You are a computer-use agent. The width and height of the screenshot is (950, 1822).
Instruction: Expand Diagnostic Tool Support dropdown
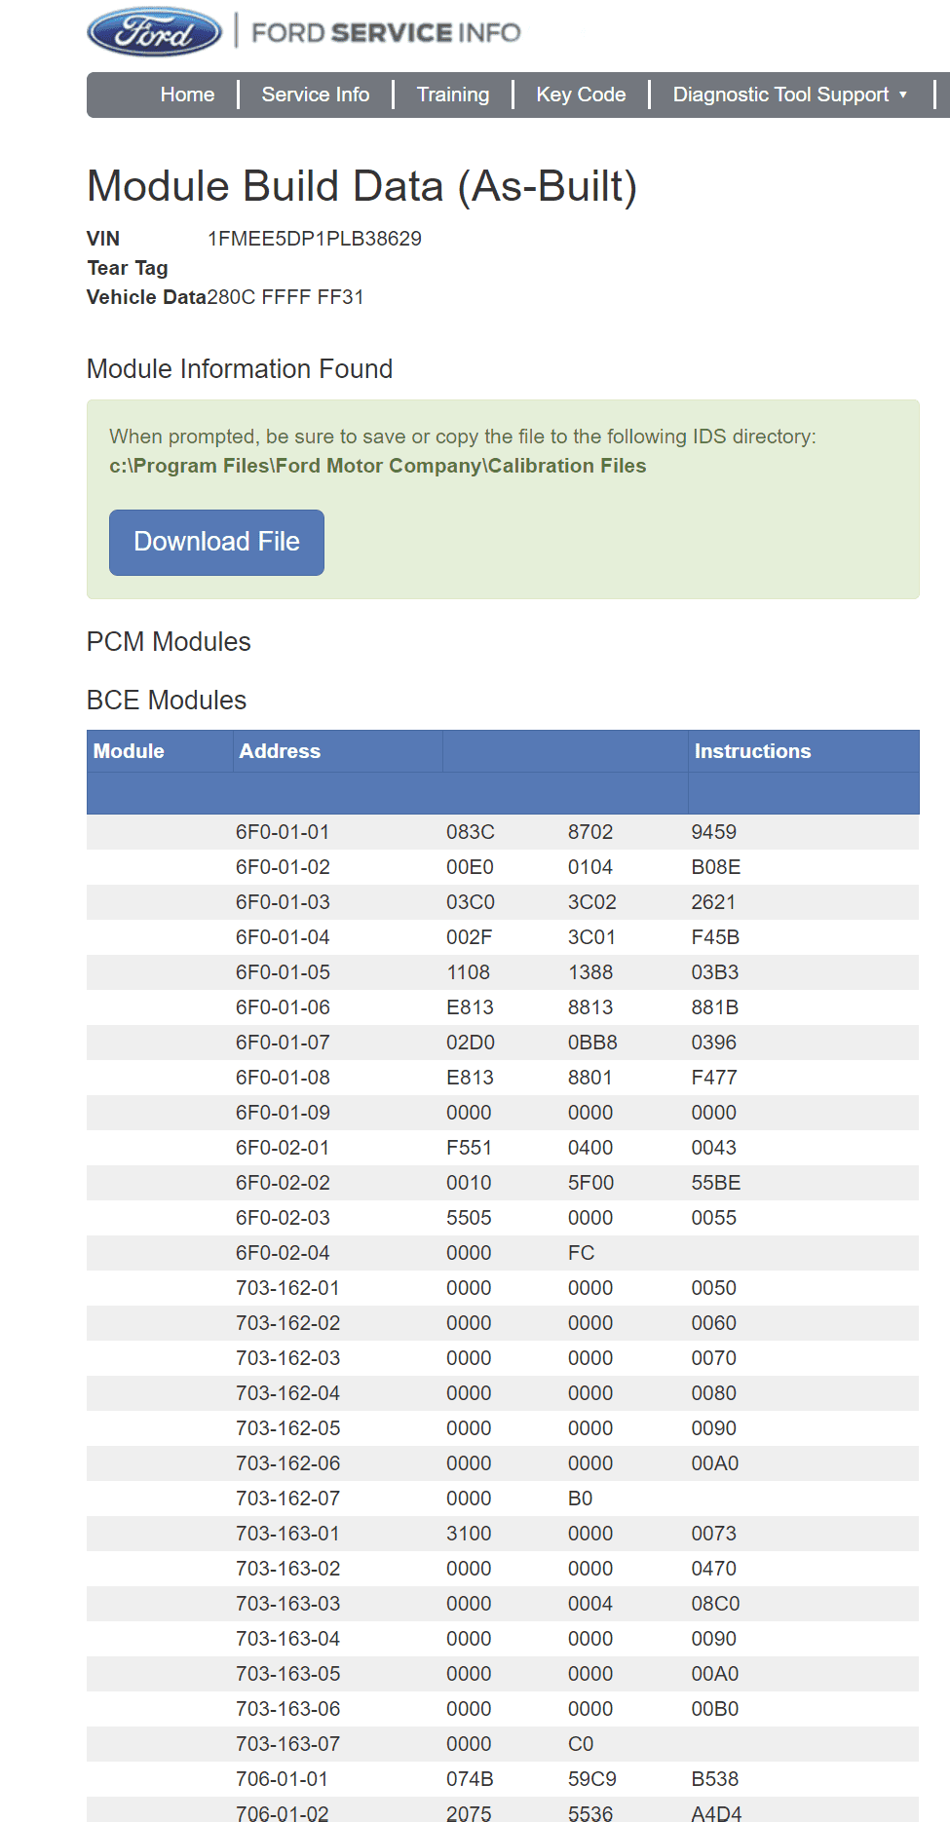pyautogui.click(x=790, y=95)
